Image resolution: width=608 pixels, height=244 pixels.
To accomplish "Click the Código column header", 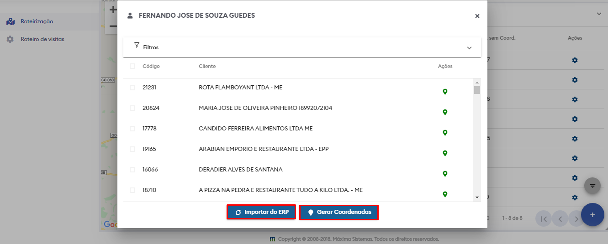I will [151, 66].
